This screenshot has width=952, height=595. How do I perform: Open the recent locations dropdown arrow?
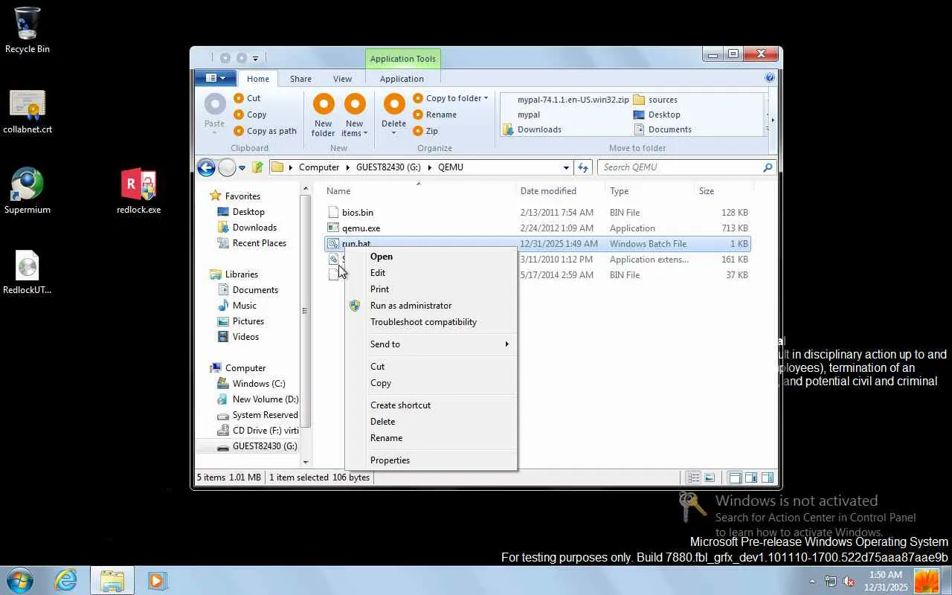click(242, 168)
